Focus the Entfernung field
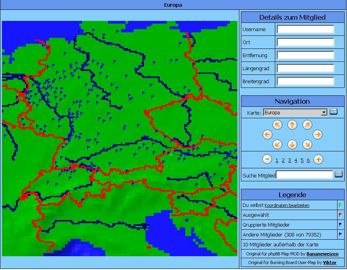 [305, 55]
